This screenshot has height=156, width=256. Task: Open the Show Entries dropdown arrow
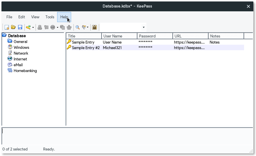coord(88,27)
